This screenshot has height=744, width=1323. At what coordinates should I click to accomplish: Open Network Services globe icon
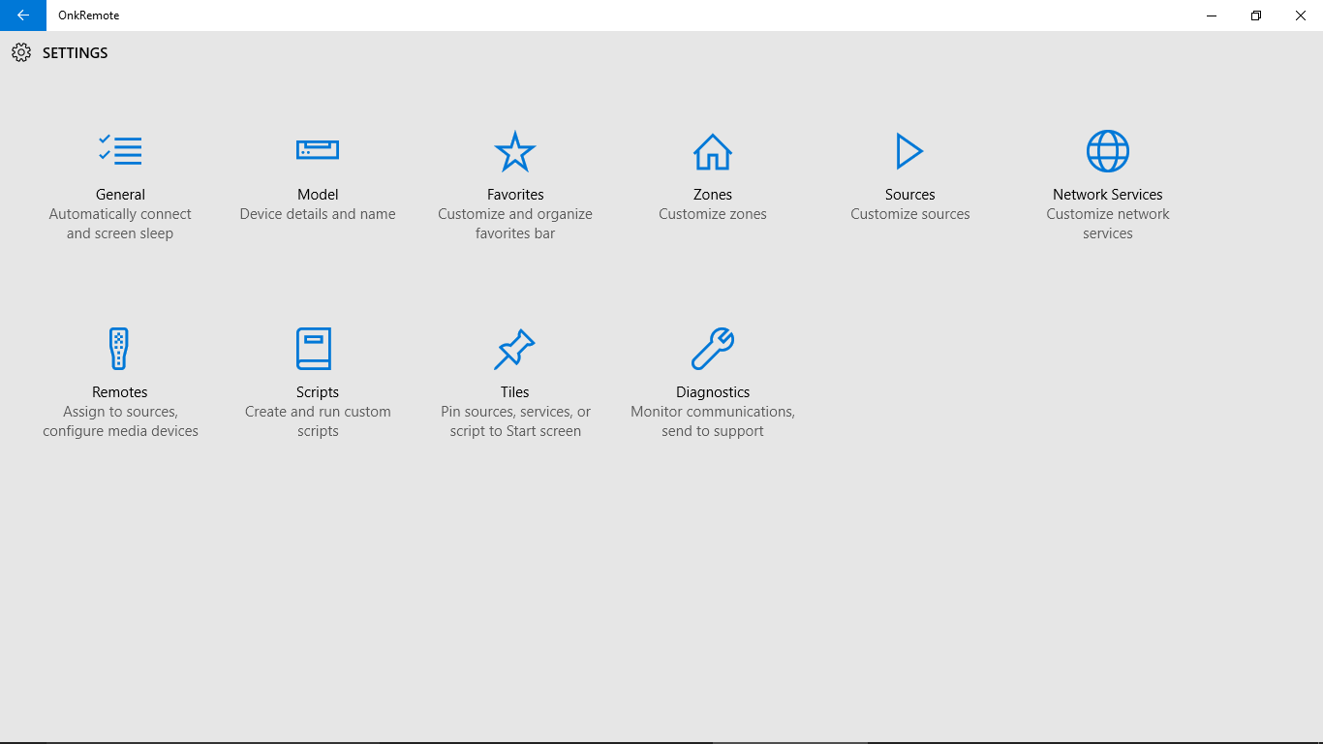coord(1108,151)
